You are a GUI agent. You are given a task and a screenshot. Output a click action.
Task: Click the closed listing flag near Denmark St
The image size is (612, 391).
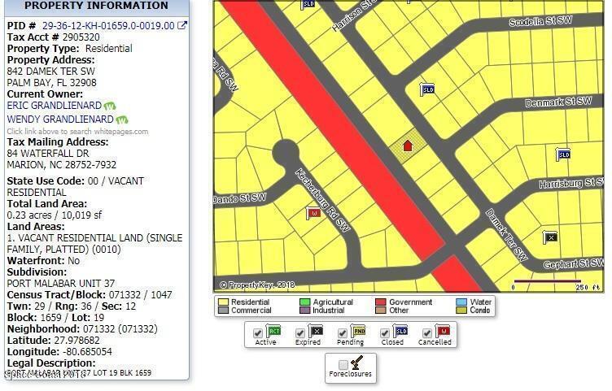coord(426,89)
